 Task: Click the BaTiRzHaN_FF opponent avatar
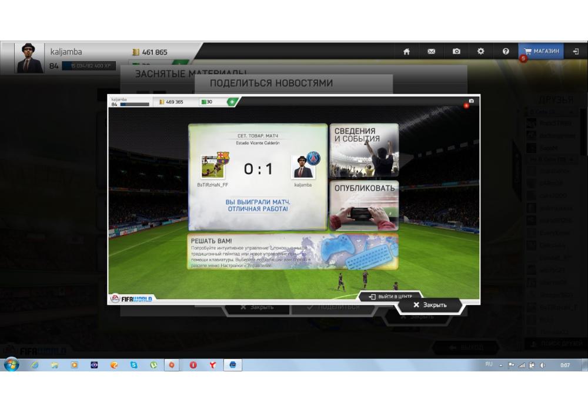(x=213, y=166)
